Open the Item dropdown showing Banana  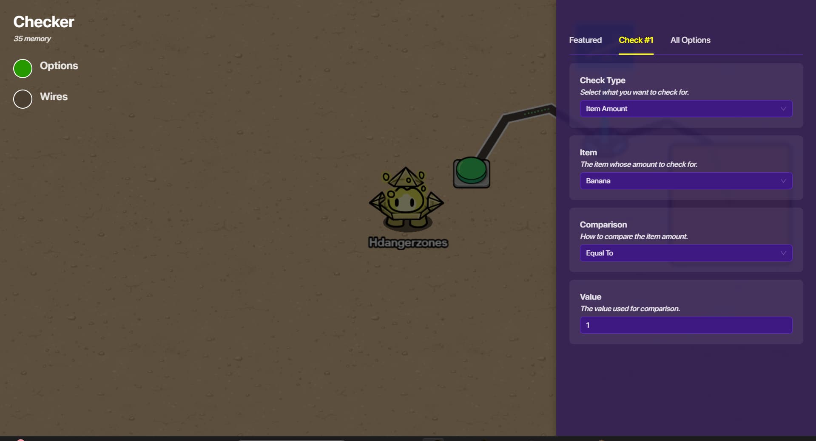(x=685, y=181)
